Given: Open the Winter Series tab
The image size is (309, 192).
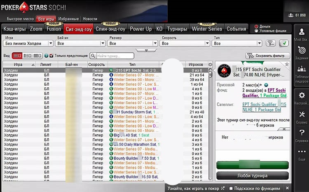Looking at the screenshot, I should (x=207, y=29).
